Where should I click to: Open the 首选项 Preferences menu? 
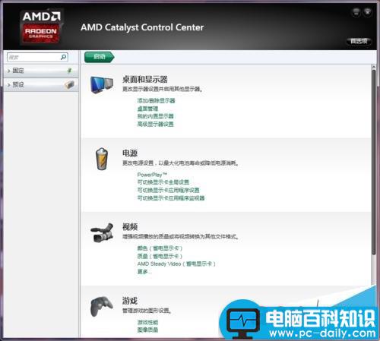[359, 41]
